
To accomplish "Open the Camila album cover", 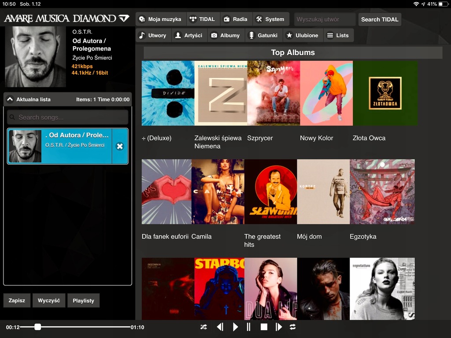I will click(x=218, y=192).
